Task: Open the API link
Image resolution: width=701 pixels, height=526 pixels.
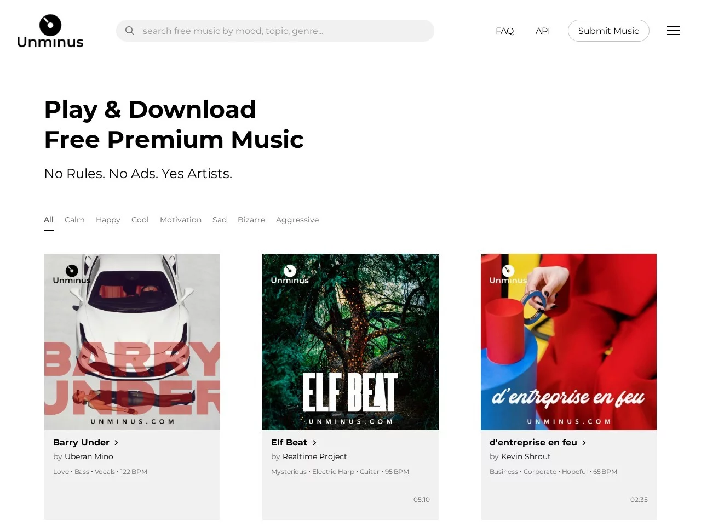Action: coord(543,31)
